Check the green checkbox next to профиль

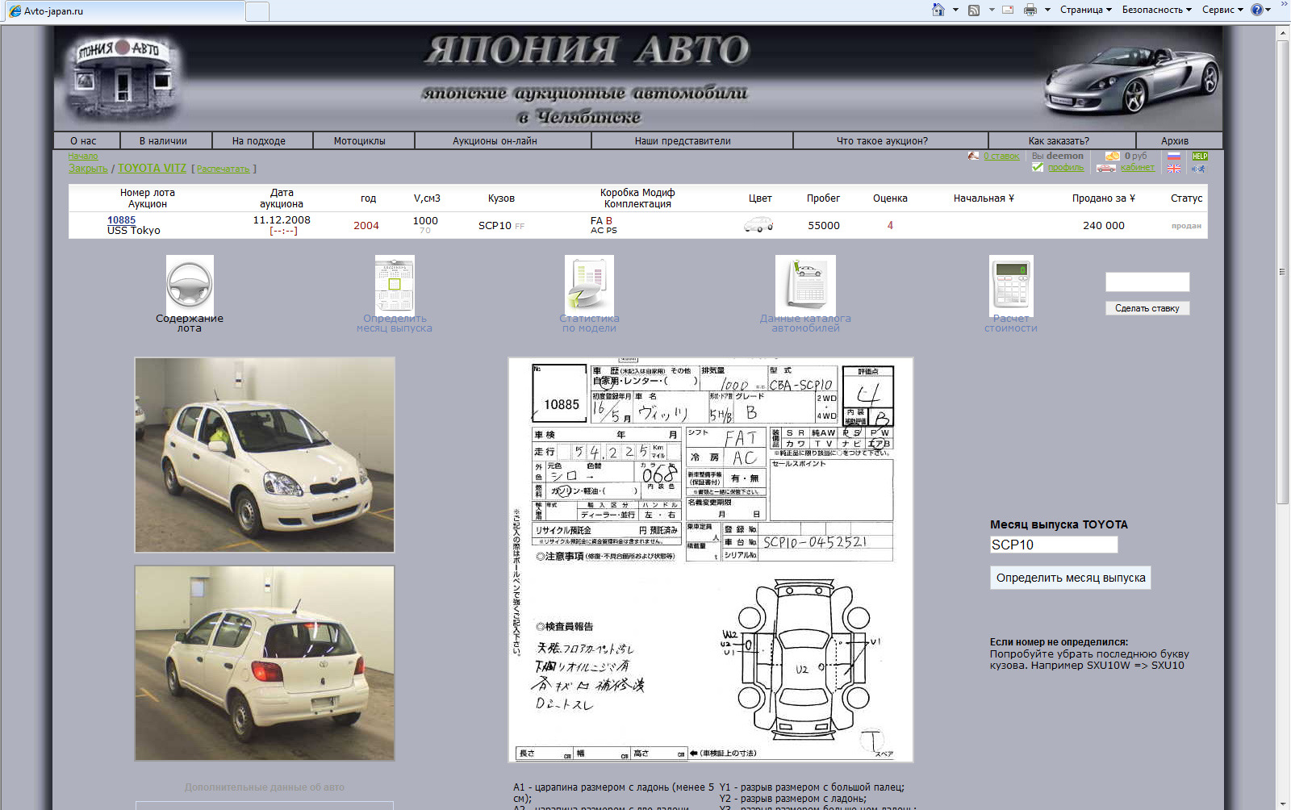1038,168
